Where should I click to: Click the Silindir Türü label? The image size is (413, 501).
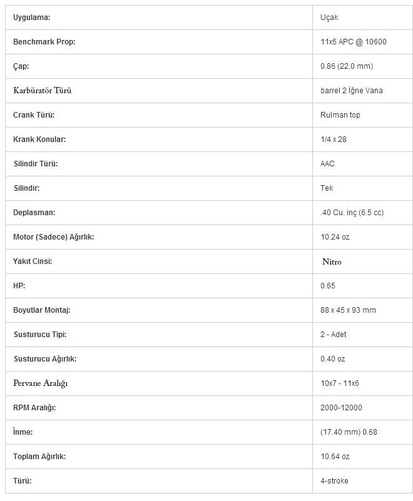pos(36,164)
